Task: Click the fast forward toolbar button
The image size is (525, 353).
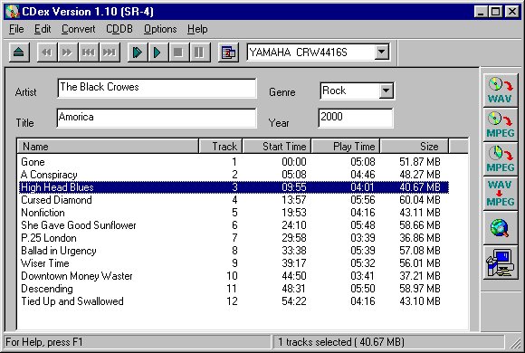Action: click(x=67, y=52)
